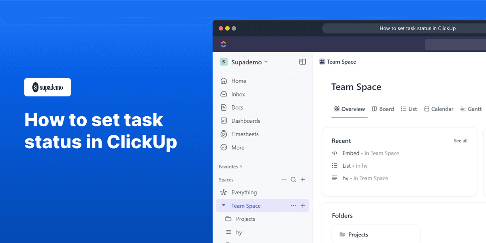The width and height of the screenshot is (486, 243).
Task: Switch to the Board tab
Action: pyautogui.click(x=383, y=109)
